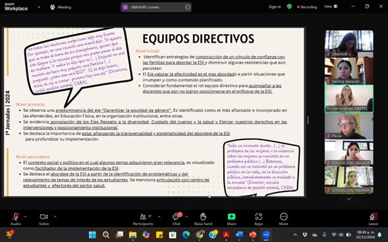Click the Zoom app icon in the taskbar
The width and height of the screenshot is (388, 242).
pos(266,235)
